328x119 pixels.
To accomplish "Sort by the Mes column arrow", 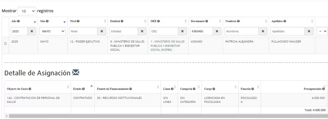I will (x=64, y=22).
